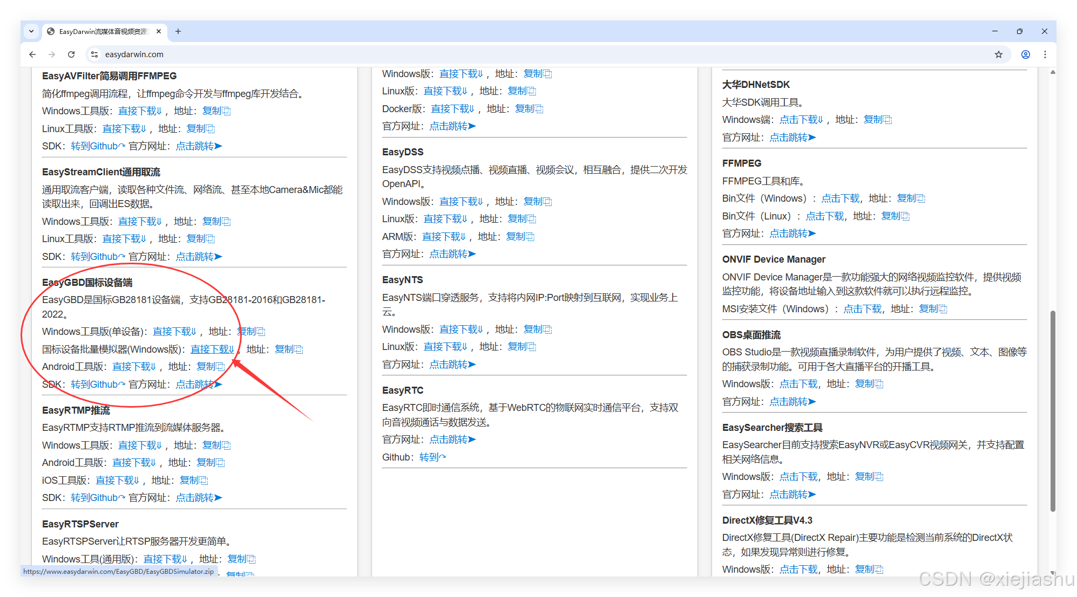The image size is (1077, 597).
Task: Download EasyGBD Android工具版
Action: pos(134,367)
